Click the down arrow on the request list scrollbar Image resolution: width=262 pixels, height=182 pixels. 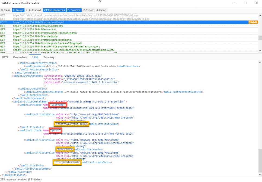[260, 50]
